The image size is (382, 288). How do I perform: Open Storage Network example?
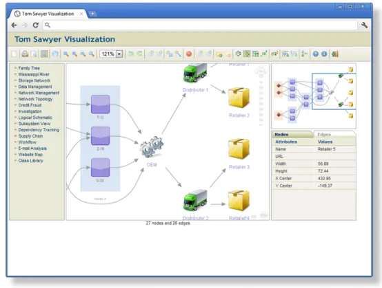[34, 80]
